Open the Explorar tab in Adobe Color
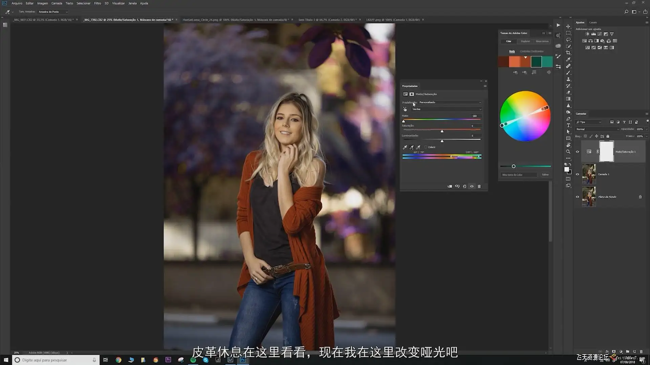Screen dimensions: 650x365 point(525,41)
